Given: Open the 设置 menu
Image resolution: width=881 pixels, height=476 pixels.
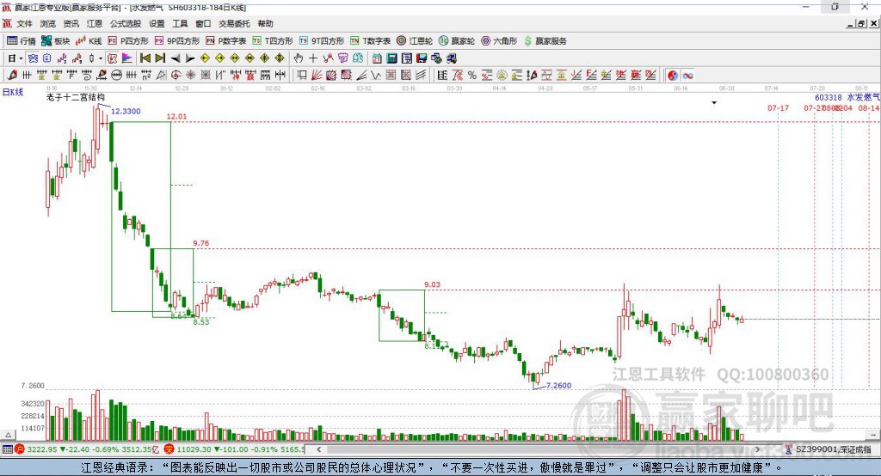Looking at the screenshot, I should tap(157, 23).
